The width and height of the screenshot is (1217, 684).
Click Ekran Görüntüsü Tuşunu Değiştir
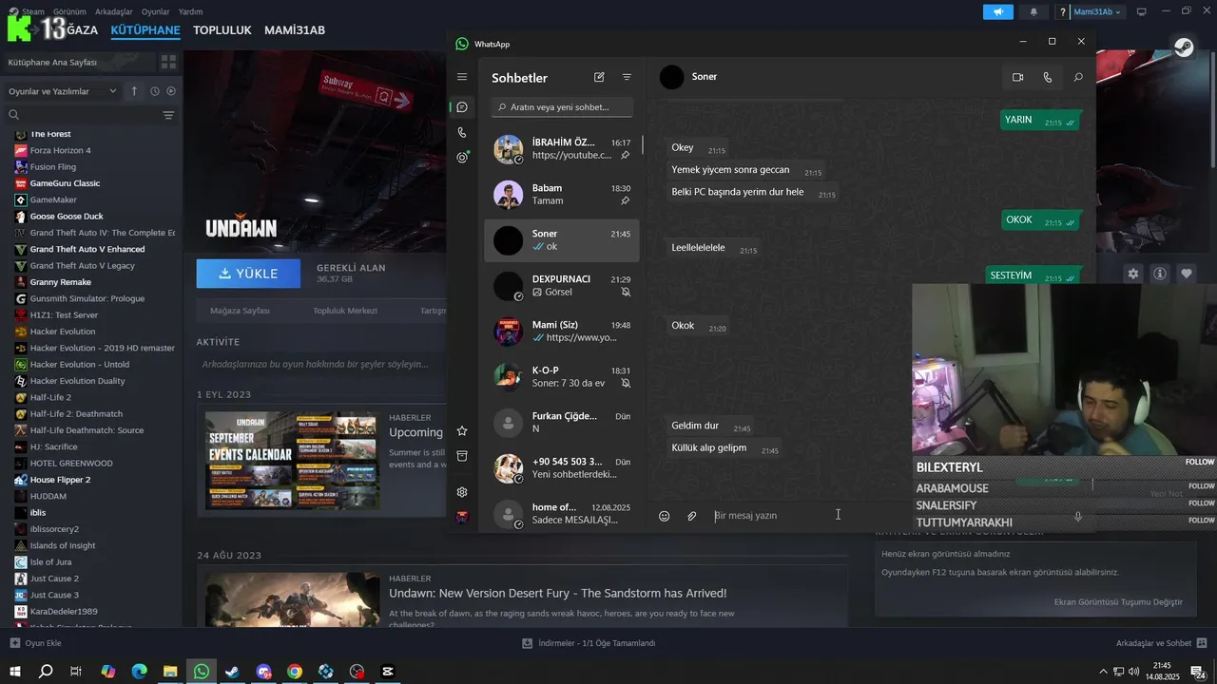coord(1118,602)
